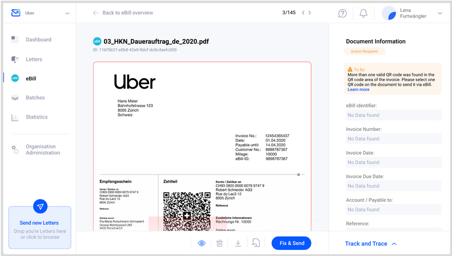Open the Uber organisation dropdown
The image size is (452, 256).
point(67,13)
